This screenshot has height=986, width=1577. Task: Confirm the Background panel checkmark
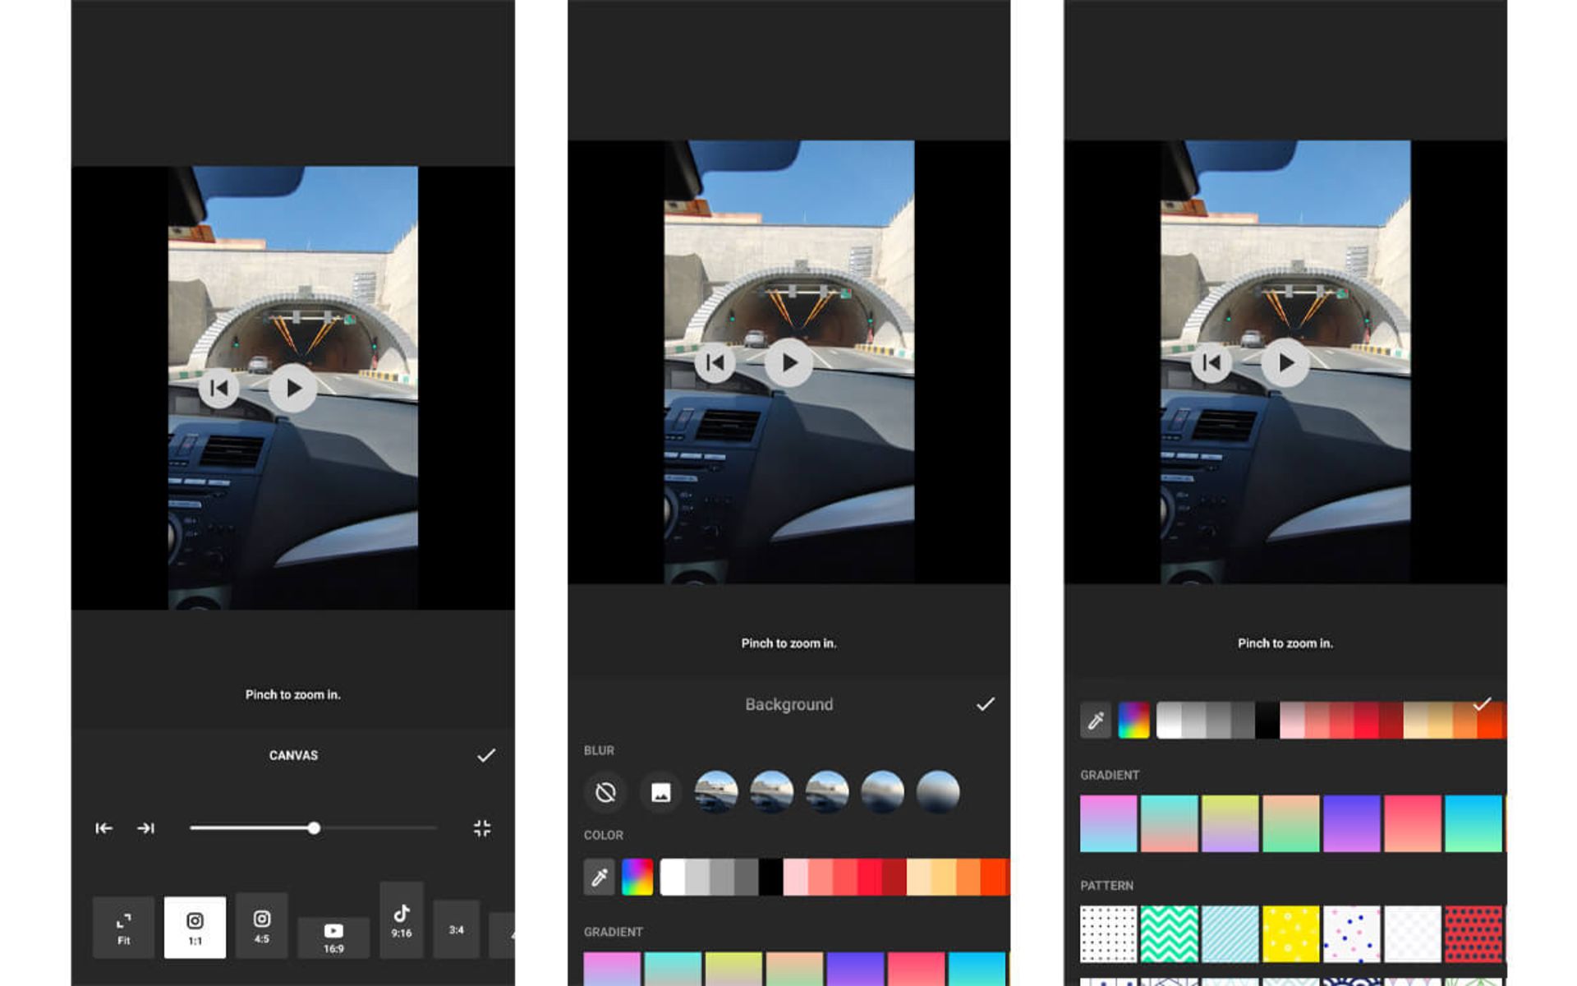[x=985, y=704]
